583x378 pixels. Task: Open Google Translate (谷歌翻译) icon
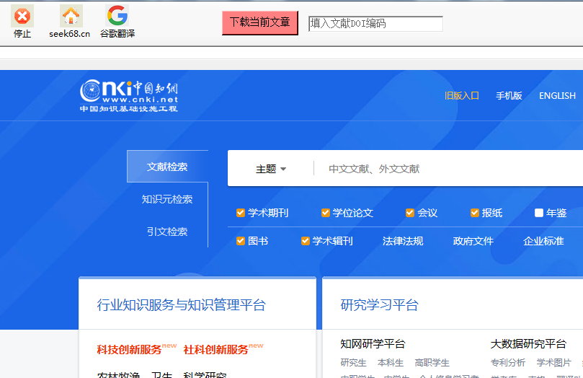click(x=117, y=16)
